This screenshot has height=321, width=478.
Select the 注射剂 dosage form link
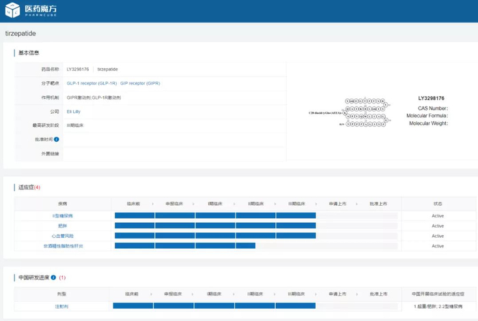62,306
